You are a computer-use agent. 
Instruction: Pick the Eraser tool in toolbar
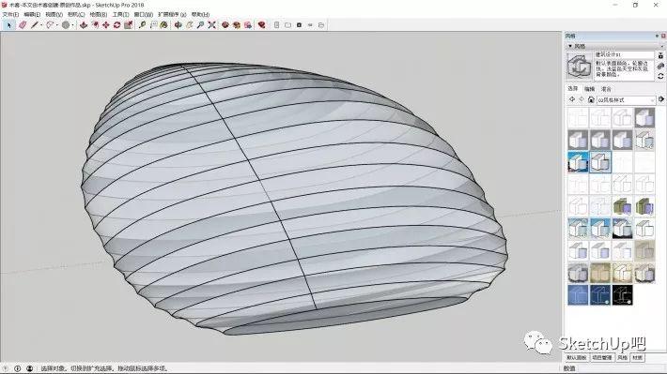click(x=23, y=25)
